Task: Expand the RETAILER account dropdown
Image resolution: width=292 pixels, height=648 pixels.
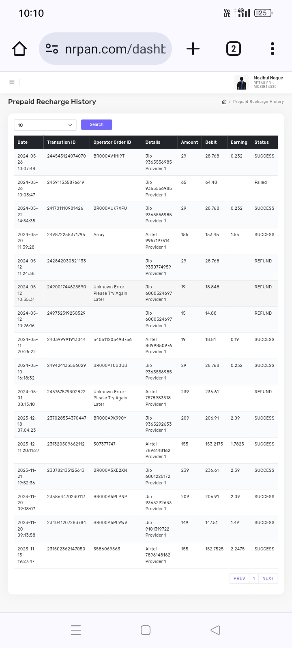Action: (264, 83)
